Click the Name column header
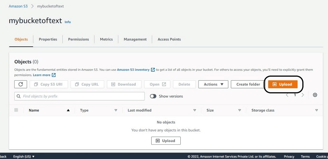Viewport: 328px width, 159px height. pyautogui.click(x=34, y=110)
